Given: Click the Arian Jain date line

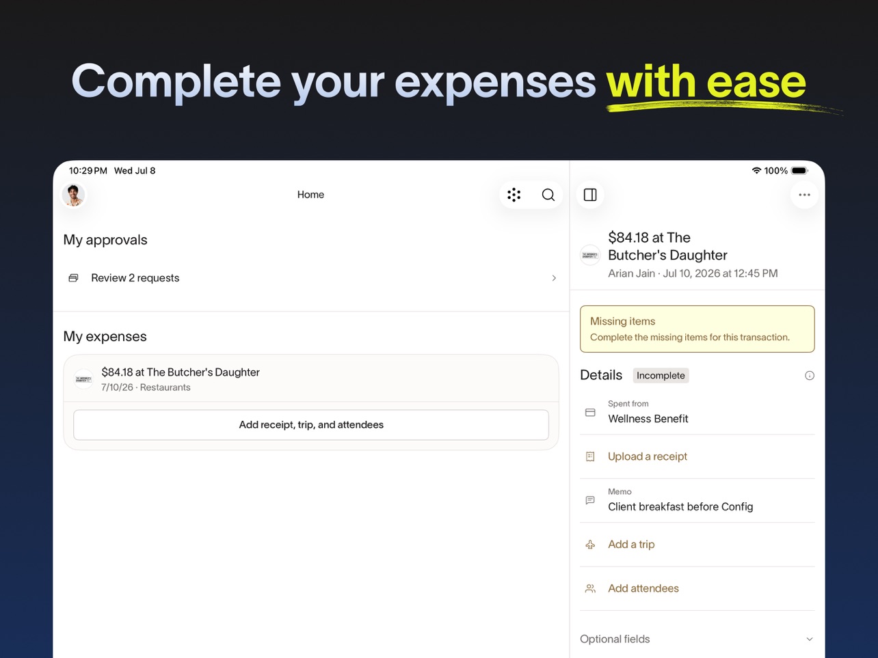Looking at the screenshot, I should pos(693,273).
